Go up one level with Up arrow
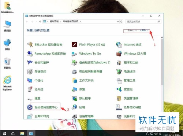This screenshot has height=136, width=183. tap(40, 22)
